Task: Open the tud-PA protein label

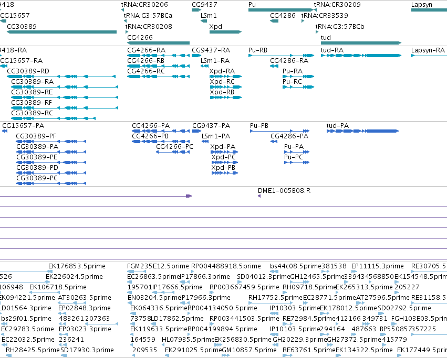Action: [338, 126]
